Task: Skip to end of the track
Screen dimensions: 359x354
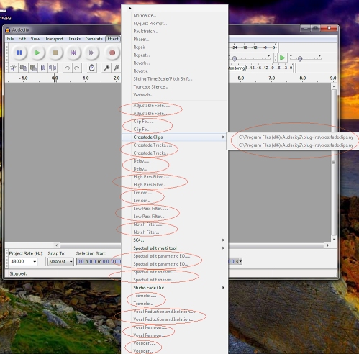Action: click(91, 53)
